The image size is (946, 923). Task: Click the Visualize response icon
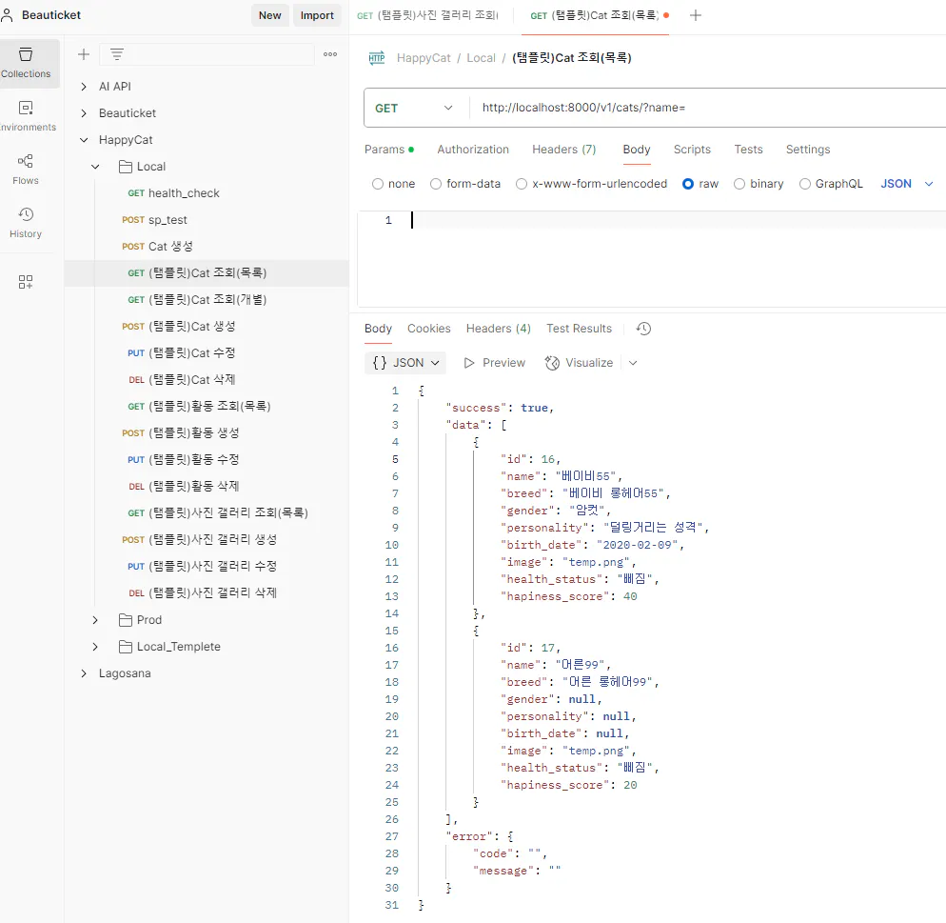[552, 363]
